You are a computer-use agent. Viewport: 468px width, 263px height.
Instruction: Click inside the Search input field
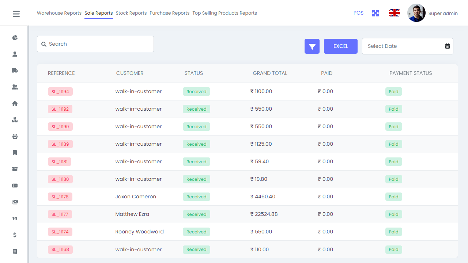(95, 44)
